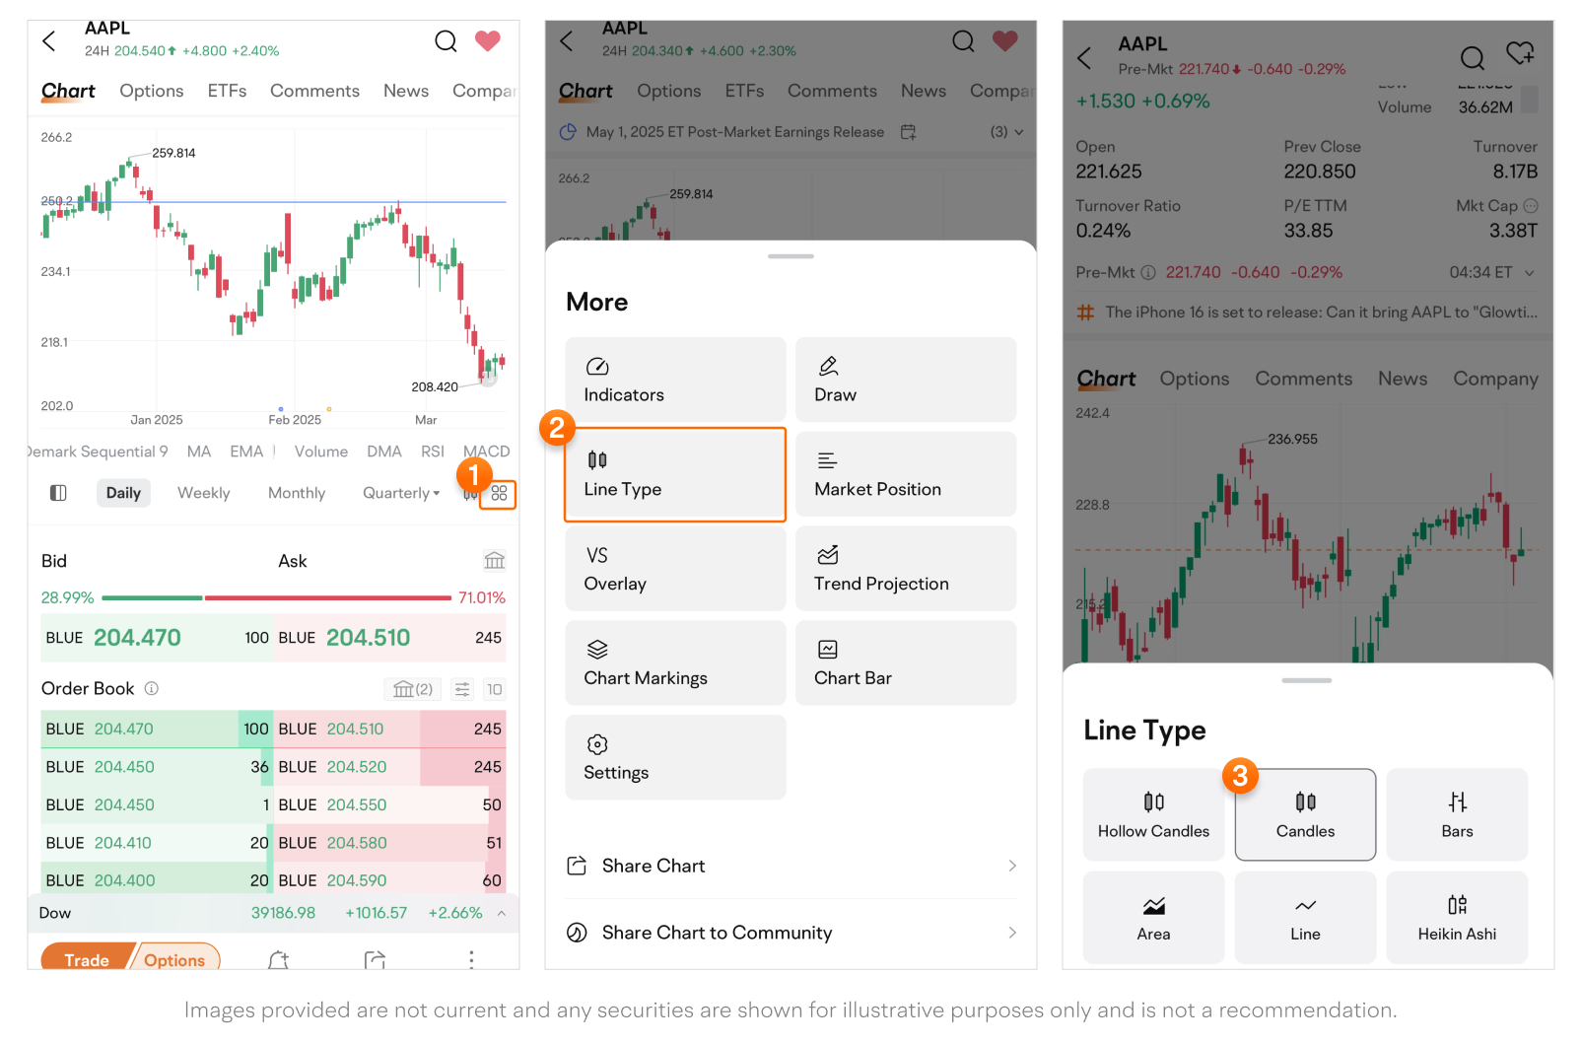This screenshot has width=1582, height=1045.
Task: Open the Indicators tile
Action: pyautogui.click(x=675, y=381)
